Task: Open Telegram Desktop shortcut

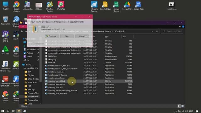Action: pos(94,7)
